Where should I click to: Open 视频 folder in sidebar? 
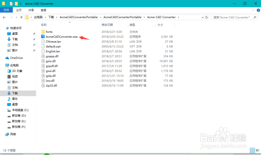(x=15, y=76)
